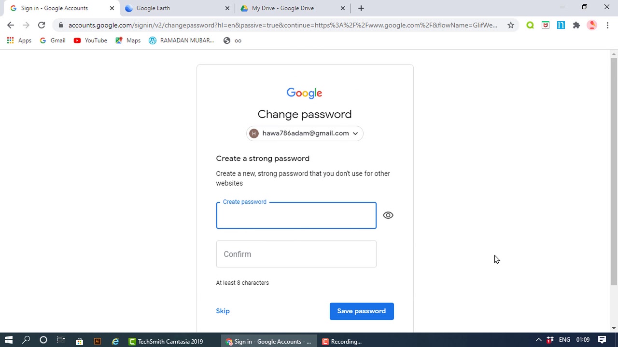Open Chrome three-dot menu
Viewport: 618px width, 347px height.
tap(607, 25)
